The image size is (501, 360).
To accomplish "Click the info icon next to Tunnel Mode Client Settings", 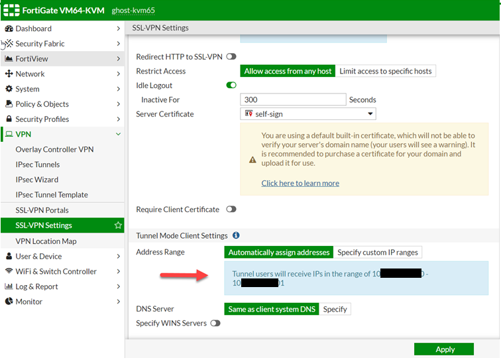I will point(236,235).
